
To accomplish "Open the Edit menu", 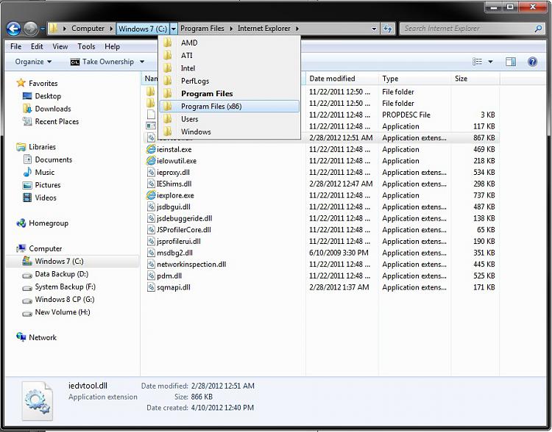I will click(x=37, y=46).
